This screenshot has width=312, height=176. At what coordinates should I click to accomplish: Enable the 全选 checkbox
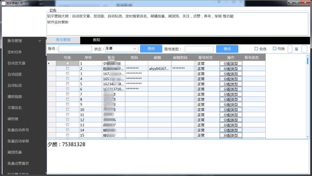(256, 49)
